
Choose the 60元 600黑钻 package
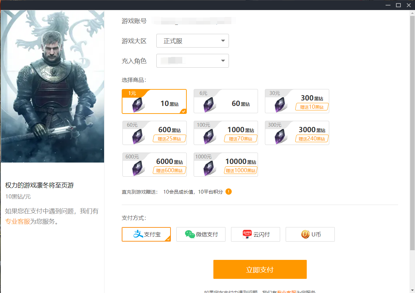point(155,133)
